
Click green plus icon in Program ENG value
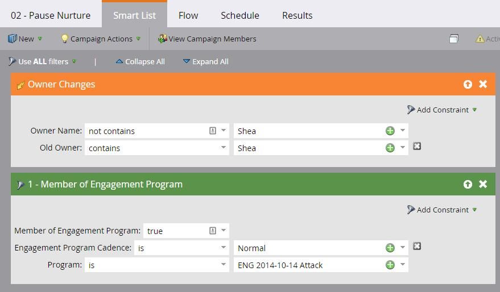(390, 265)
